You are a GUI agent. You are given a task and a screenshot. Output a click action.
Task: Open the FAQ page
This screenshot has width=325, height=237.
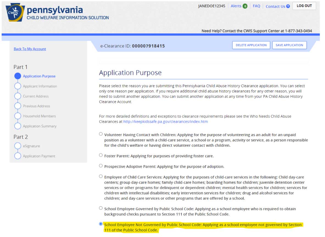click(256, 6)
